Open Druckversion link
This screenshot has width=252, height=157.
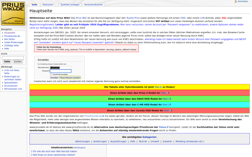pyautogui.click(x=10, y=86)
